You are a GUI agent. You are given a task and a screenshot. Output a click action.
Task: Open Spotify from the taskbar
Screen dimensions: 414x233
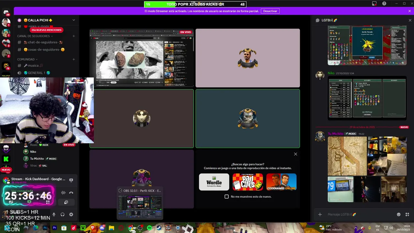click(x=149, y=228)
